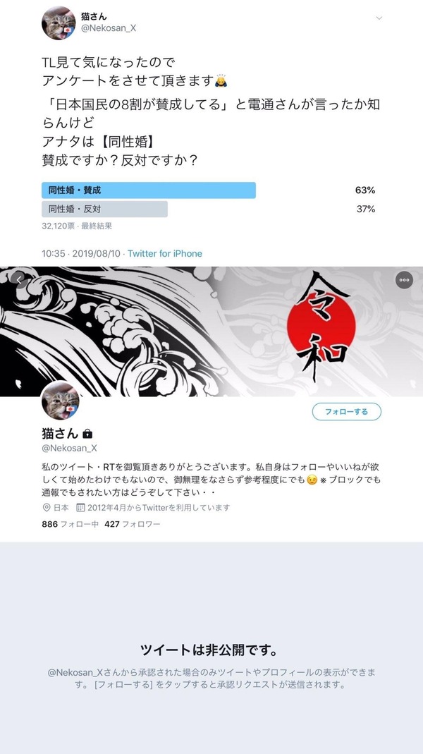Click the @Nekosan_X handle on profile
The image size is (423, 754).
(69, 448)
